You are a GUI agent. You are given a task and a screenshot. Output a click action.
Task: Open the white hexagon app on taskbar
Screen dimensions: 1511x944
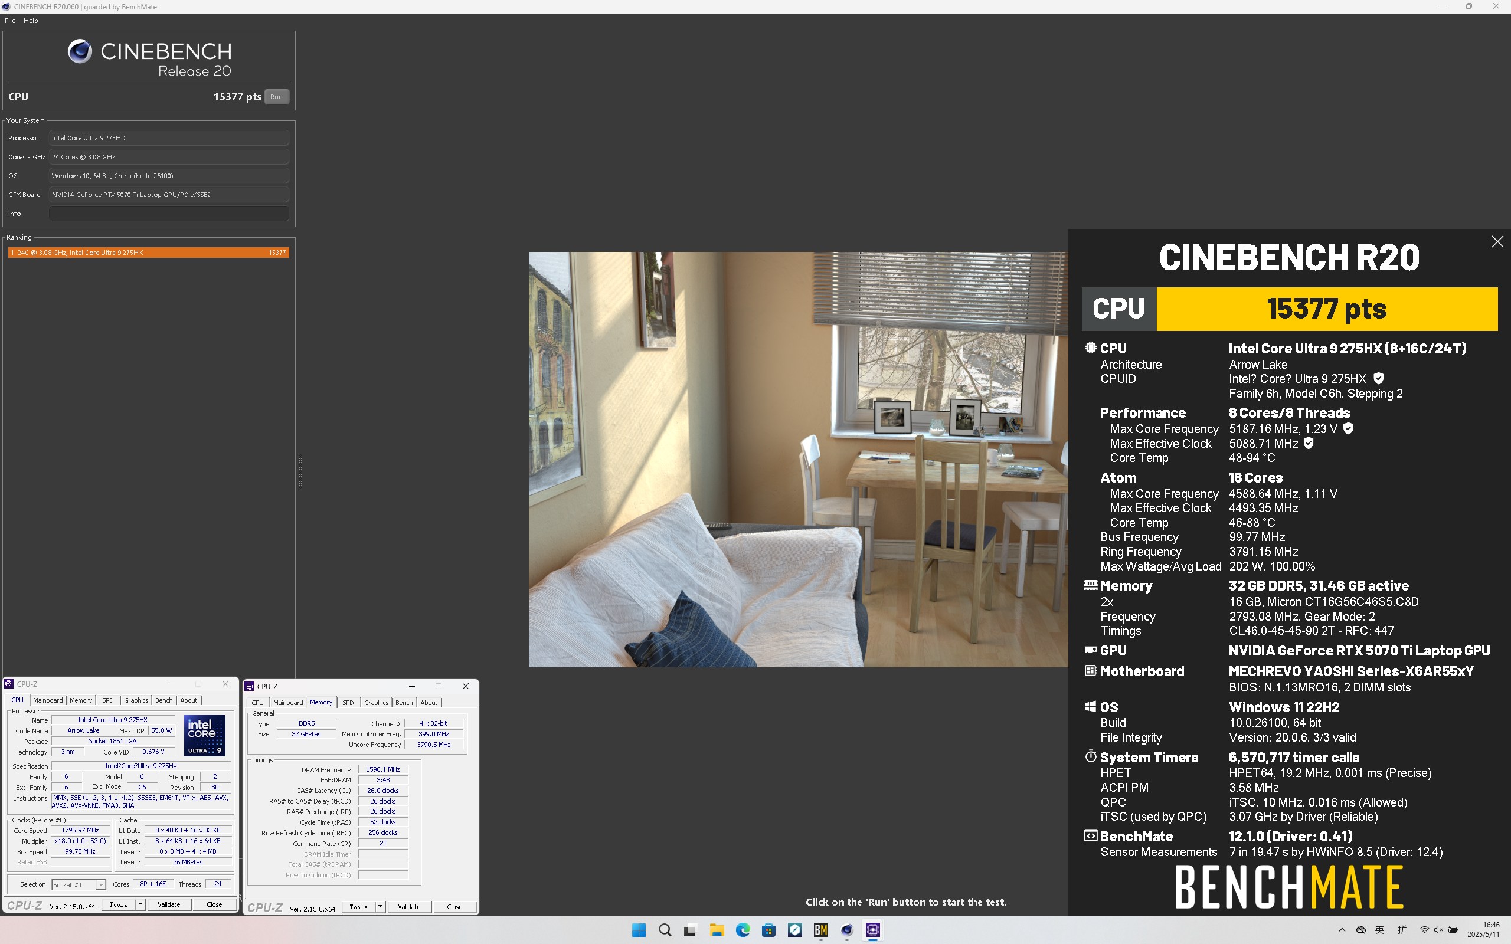tap(795, 930)
